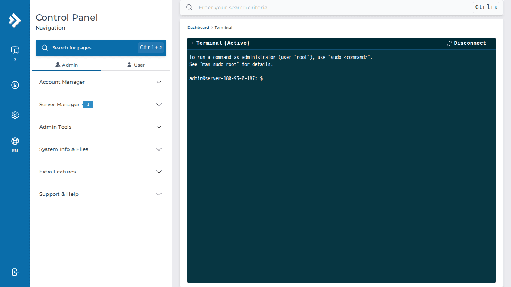Toggle the User navigation view
Screen dimensions: 511x287
(136, 65)
